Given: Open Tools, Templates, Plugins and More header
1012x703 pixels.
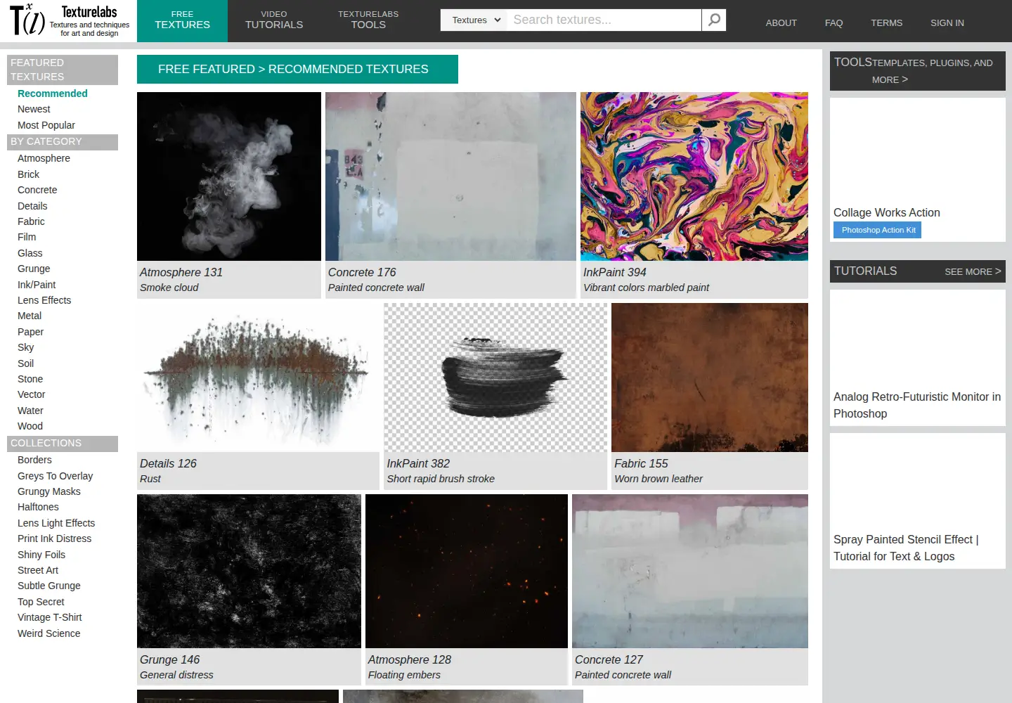Looking at the screenshot, I should coord(918,70).
